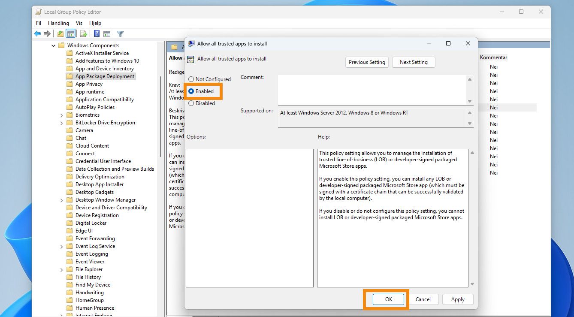The height and width of the screenshot is (317, 574).
Task: Click the folder icon beside Handwriting
Action: pos(69,293)
